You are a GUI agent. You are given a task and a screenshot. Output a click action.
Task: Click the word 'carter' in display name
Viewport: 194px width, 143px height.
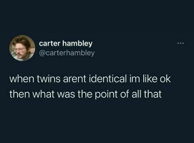pos(50,44)
